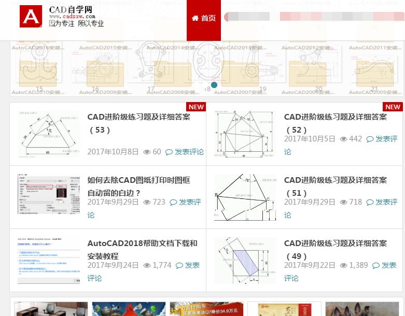Click the eye views icon next to 60
The image size is (405, 316).
[147, 152]
